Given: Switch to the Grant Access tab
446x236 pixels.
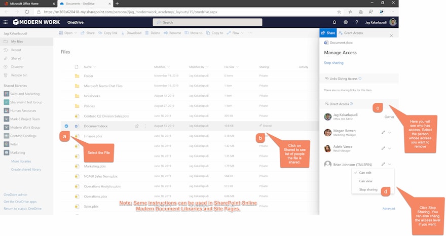Looking at the screenshot, I should (351, 33).
